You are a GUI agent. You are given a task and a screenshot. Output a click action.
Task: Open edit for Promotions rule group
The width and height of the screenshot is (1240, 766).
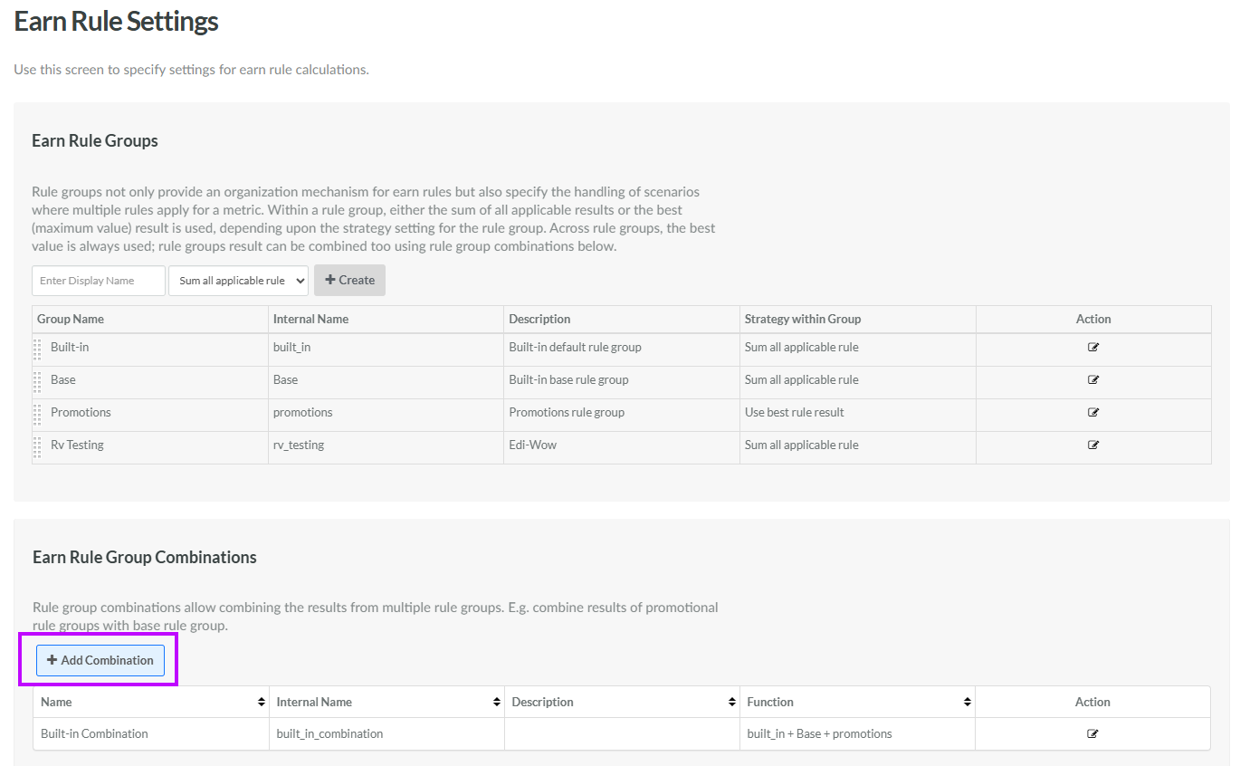1092,412
